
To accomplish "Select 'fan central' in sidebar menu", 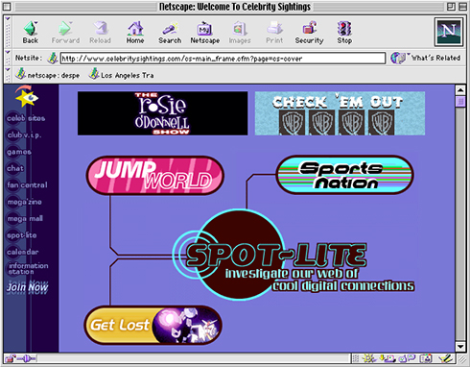I will tap(27, 185).
